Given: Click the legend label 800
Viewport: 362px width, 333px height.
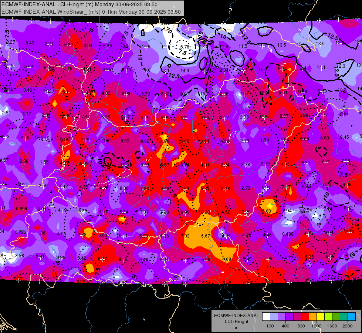Looking at the screenshot, I should (301, 326).
